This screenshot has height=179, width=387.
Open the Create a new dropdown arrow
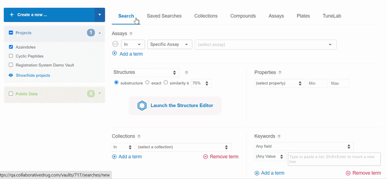(x=100, y=15)
